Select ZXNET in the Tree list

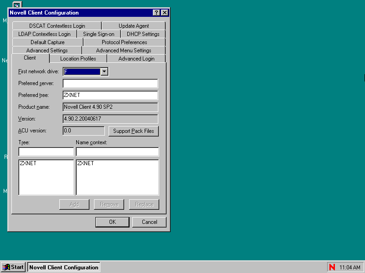point(28,163)
